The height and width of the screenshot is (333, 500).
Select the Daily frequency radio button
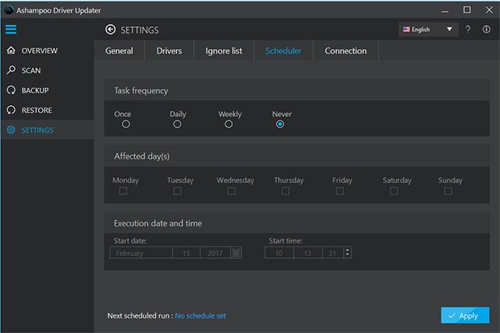click(x=177, y=124)
